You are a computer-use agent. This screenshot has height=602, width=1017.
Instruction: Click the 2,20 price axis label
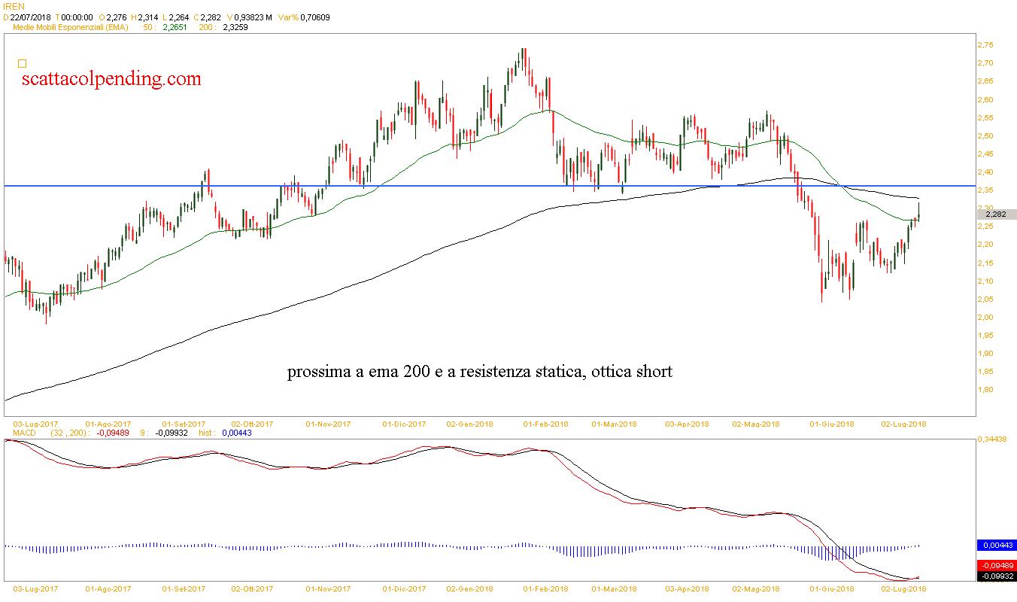pos(984,245)
